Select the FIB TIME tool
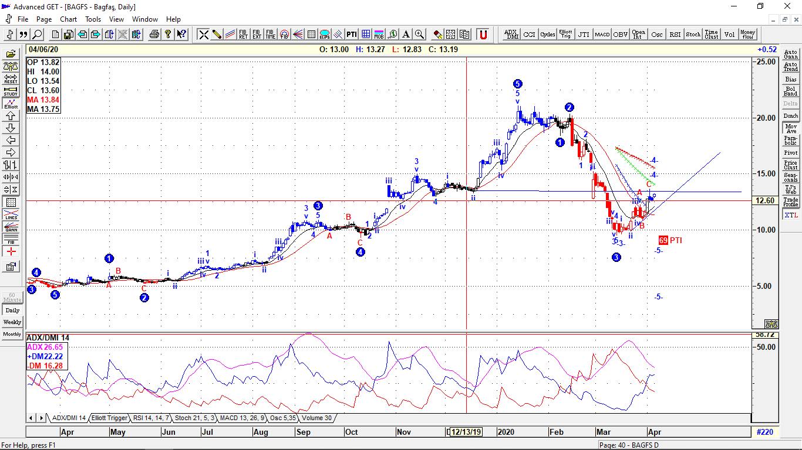This screenshot has height=450, width=802. (x=271, y=35)
